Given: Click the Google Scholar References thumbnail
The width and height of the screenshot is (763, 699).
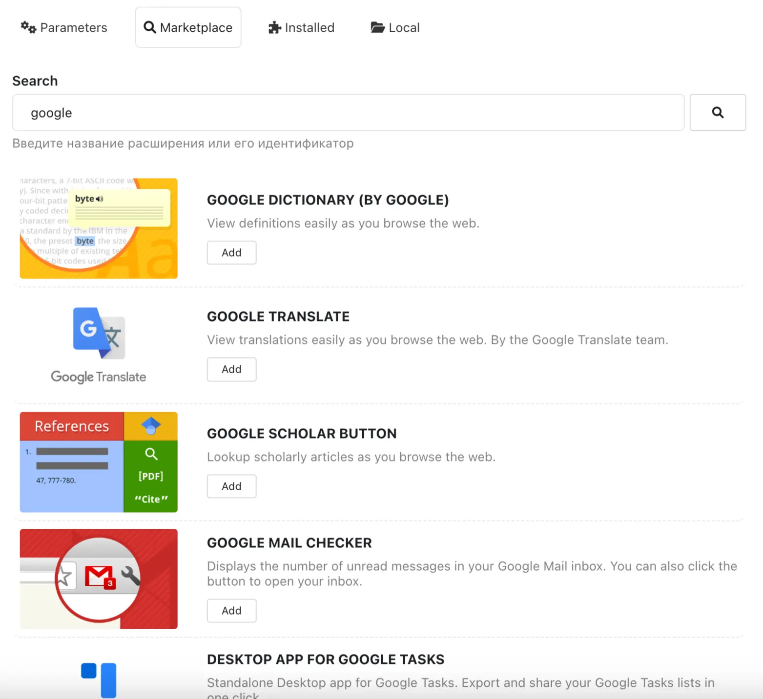Looking at the screenshot, I should pos(99,462).
